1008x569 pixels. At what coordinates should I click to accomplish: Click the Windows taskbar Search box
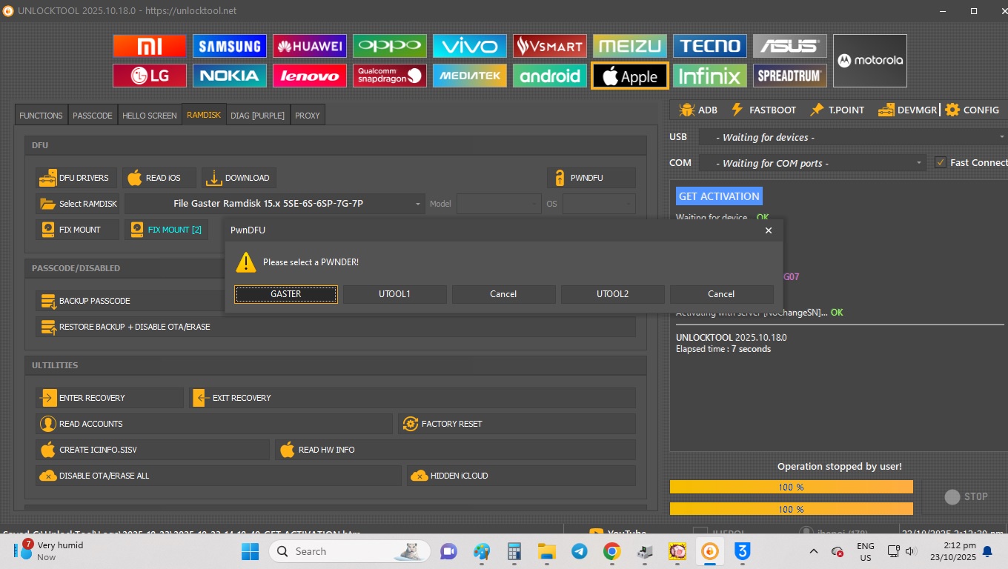tap(350, 551)
